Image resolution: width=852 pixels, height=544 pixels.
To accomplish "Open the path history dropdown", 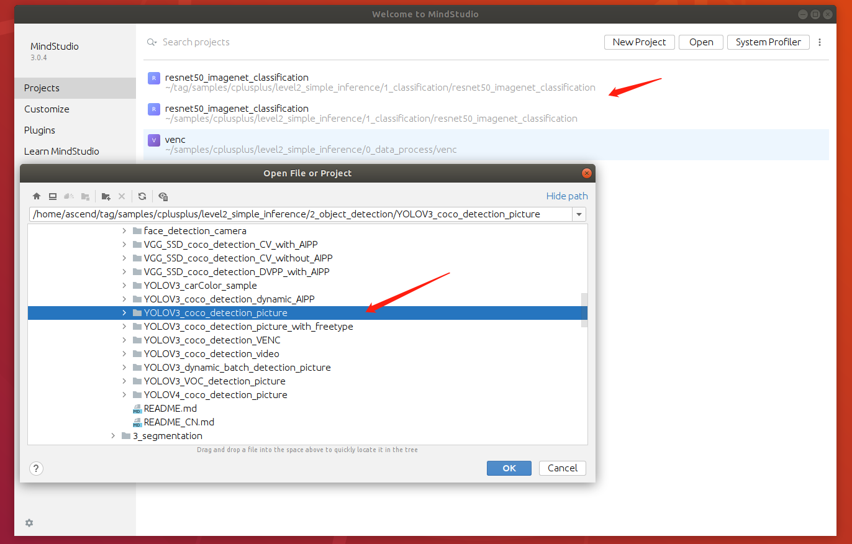I will click(579, 214).
